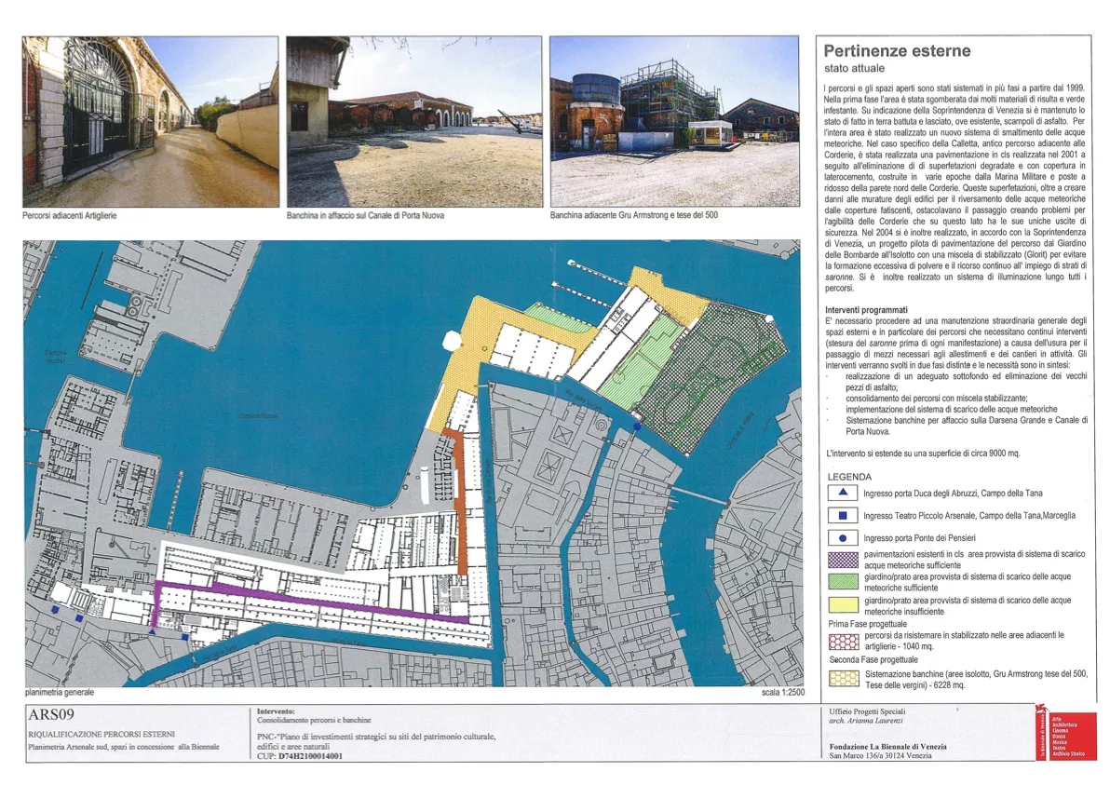This screenshot has height=785, width=1110.
Task: Click the name "arch. Arianna Laurenzi"
Action: [867, 721]
